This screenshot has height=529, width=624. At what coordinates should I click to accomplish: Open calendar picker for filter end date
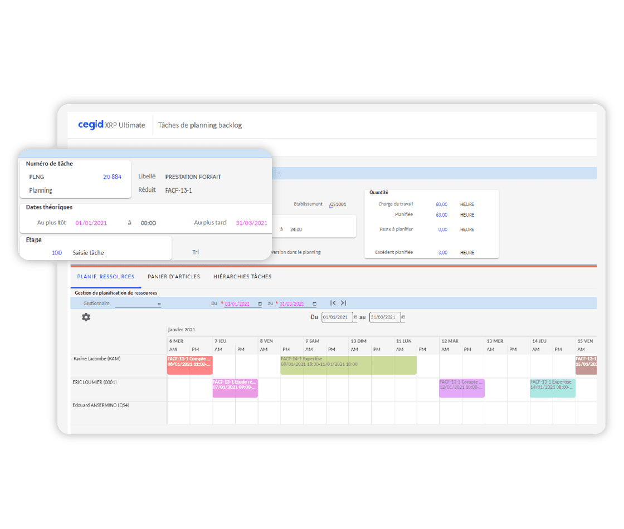pyautogui.click(x=314, y=304)
